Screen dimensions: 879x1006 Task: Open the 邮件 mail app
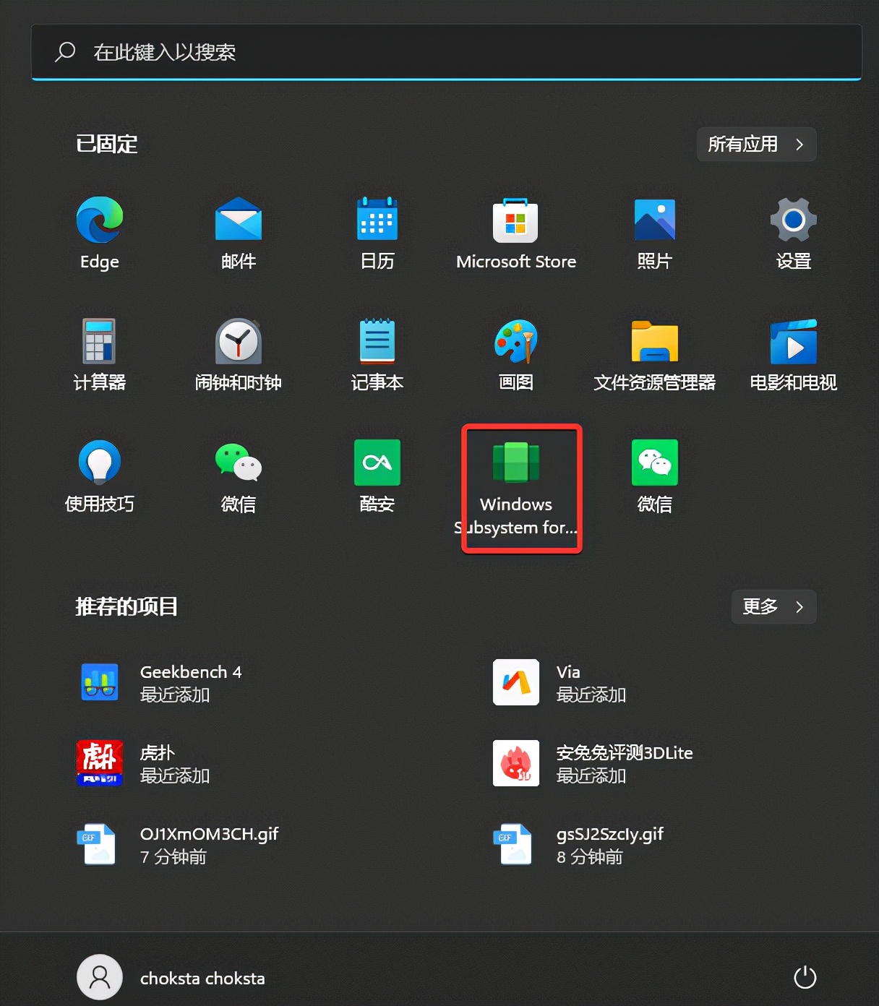click(239, 233)
